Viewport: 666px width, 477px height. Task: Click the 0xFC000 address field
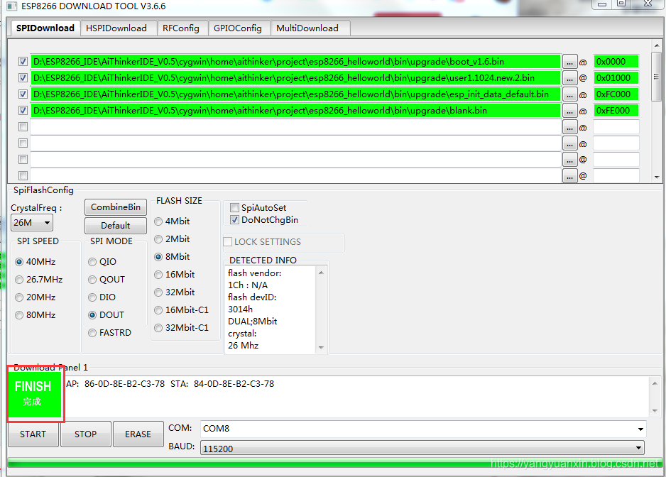click(616, 94)
